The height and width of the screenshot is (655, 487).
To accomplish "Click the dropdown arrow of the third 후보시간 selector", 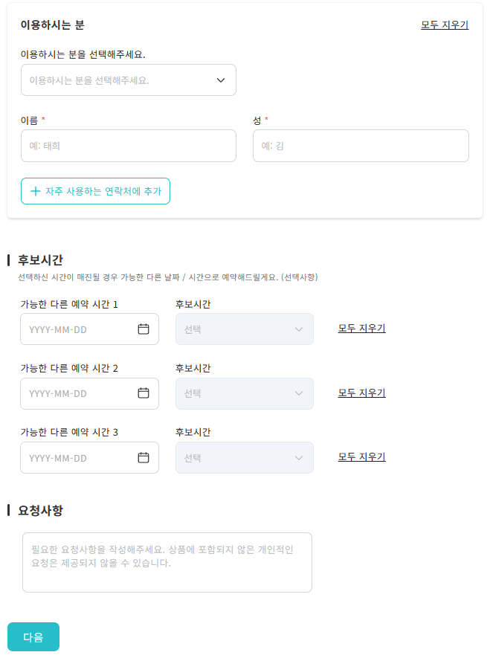I will [x=298, y=457].
